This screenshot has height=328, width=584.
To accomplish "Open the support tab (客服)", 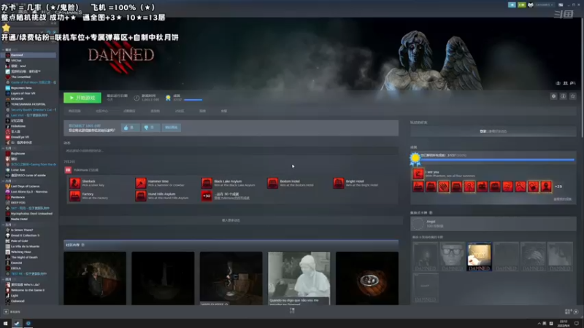I will click(x=224, y=111).
